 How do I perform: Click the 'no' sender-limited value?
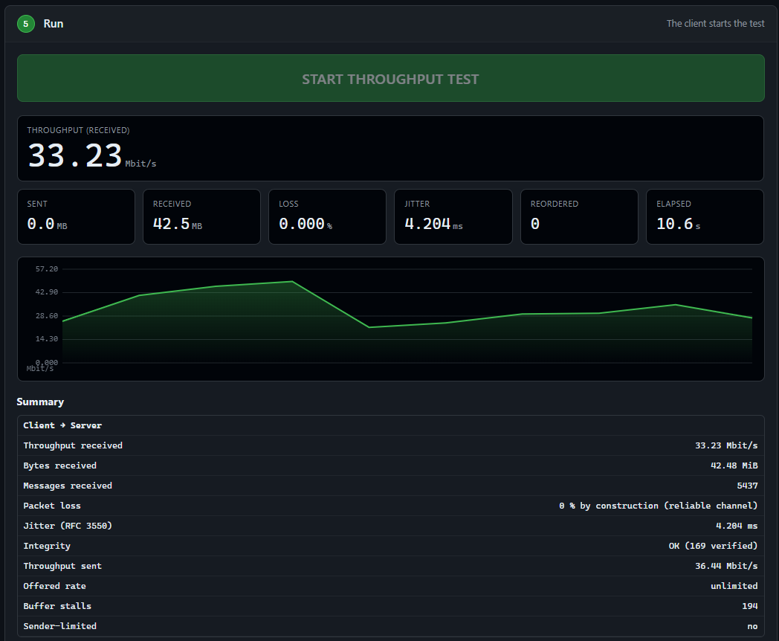tap(753, 626)
